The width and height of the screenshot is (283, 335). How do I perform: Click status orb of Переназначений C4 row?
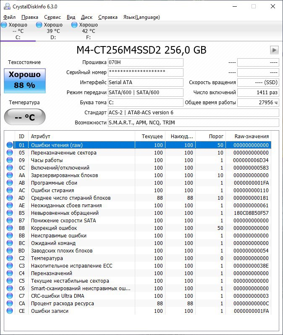coord(10,273)
